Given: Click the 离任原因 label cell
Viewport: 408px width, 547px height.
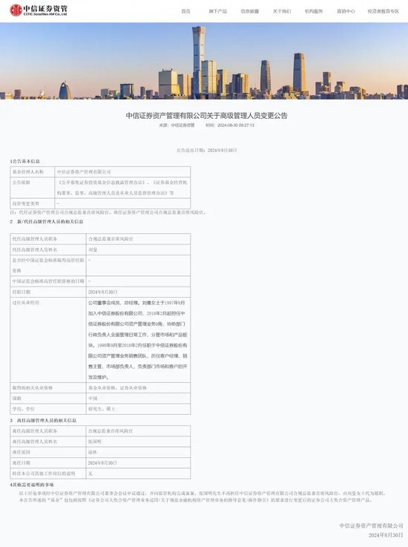Looking at the screenshot, I should pos(48,452).
